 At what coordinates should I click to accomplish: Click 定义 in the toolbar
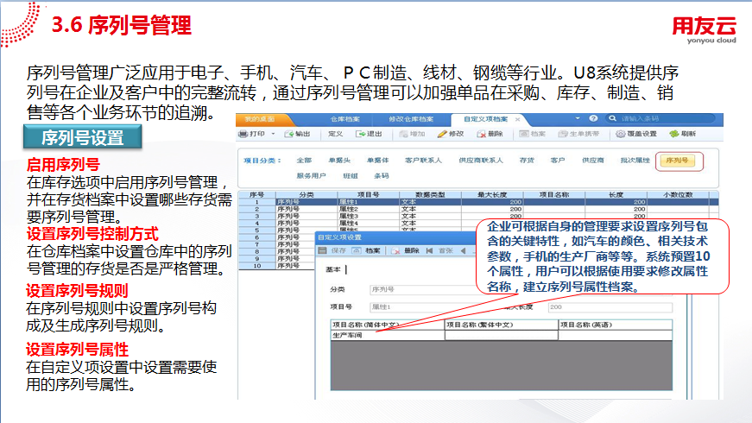click(335, 134)
